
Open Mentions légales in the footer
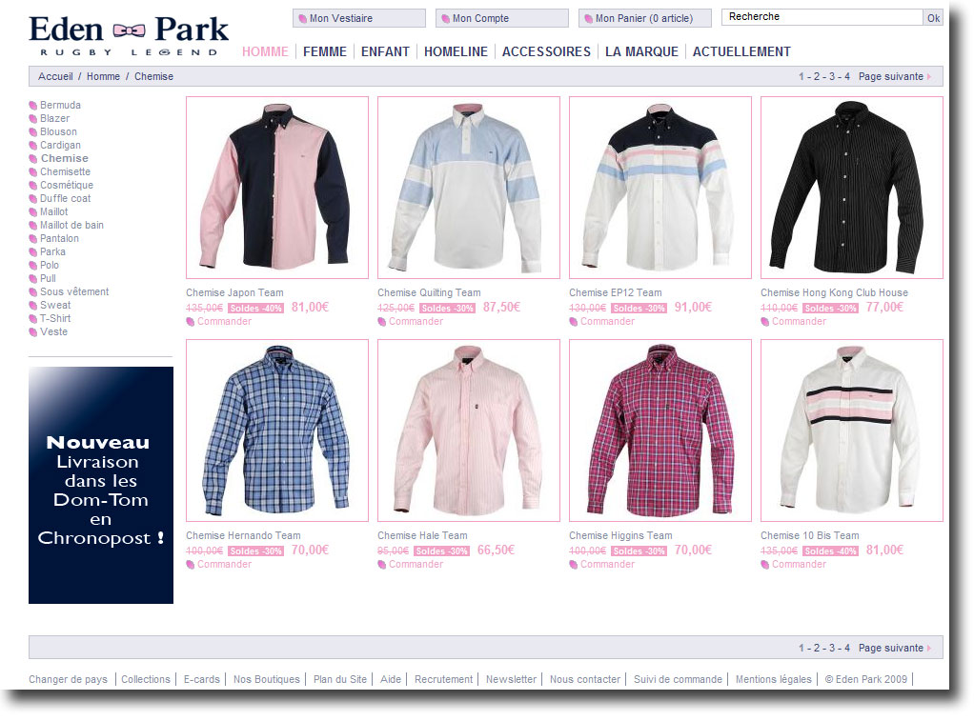point(773,679)
